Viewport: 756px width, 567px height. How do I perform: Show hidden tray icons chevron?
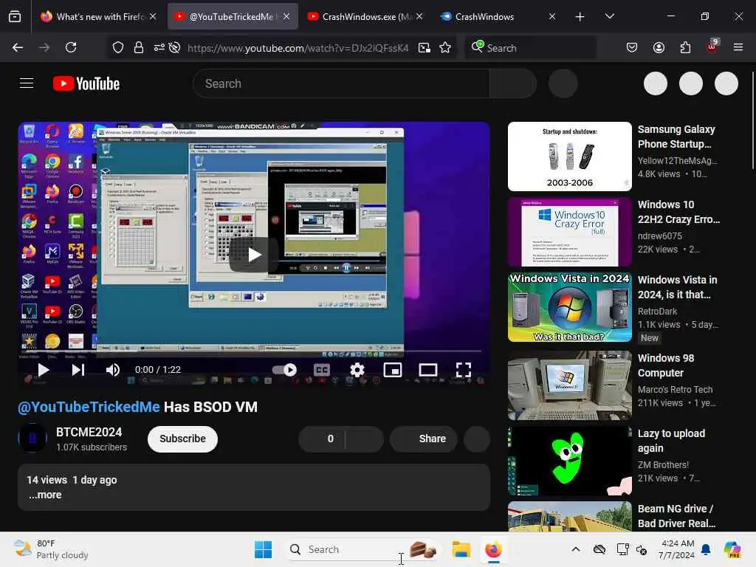pyautogui.click(x=576, y=549)
